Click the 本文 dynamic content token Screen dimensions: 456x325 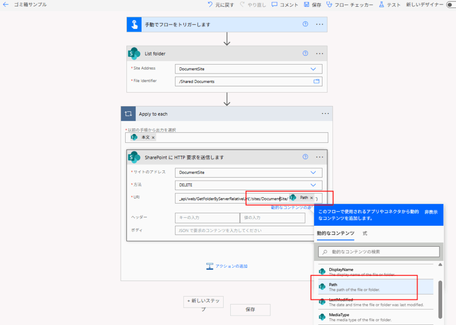coord(143,137)
